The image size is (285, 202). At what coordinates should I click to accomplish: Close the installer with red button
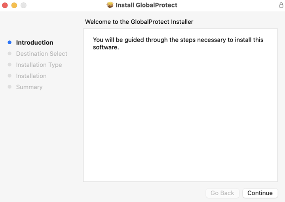pos(5,5)
